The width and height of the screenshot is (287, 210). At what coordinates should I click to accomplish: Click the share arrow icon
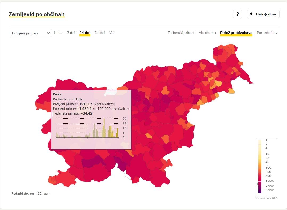click(251, 14)
